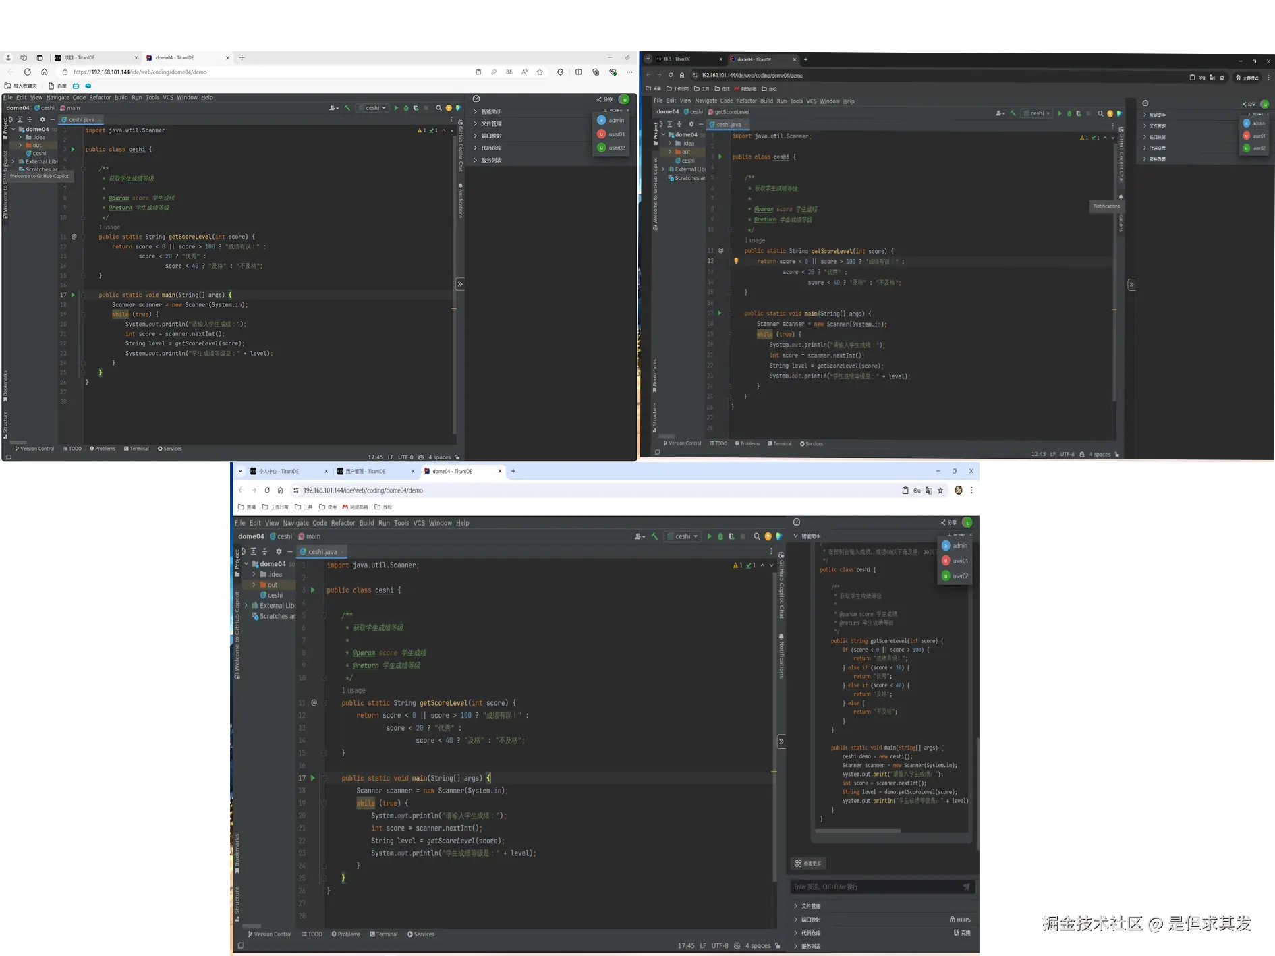This screenshot has height=956, width=1275.
Task: Bookmark the page in the bottom browser
Action: 940,490
